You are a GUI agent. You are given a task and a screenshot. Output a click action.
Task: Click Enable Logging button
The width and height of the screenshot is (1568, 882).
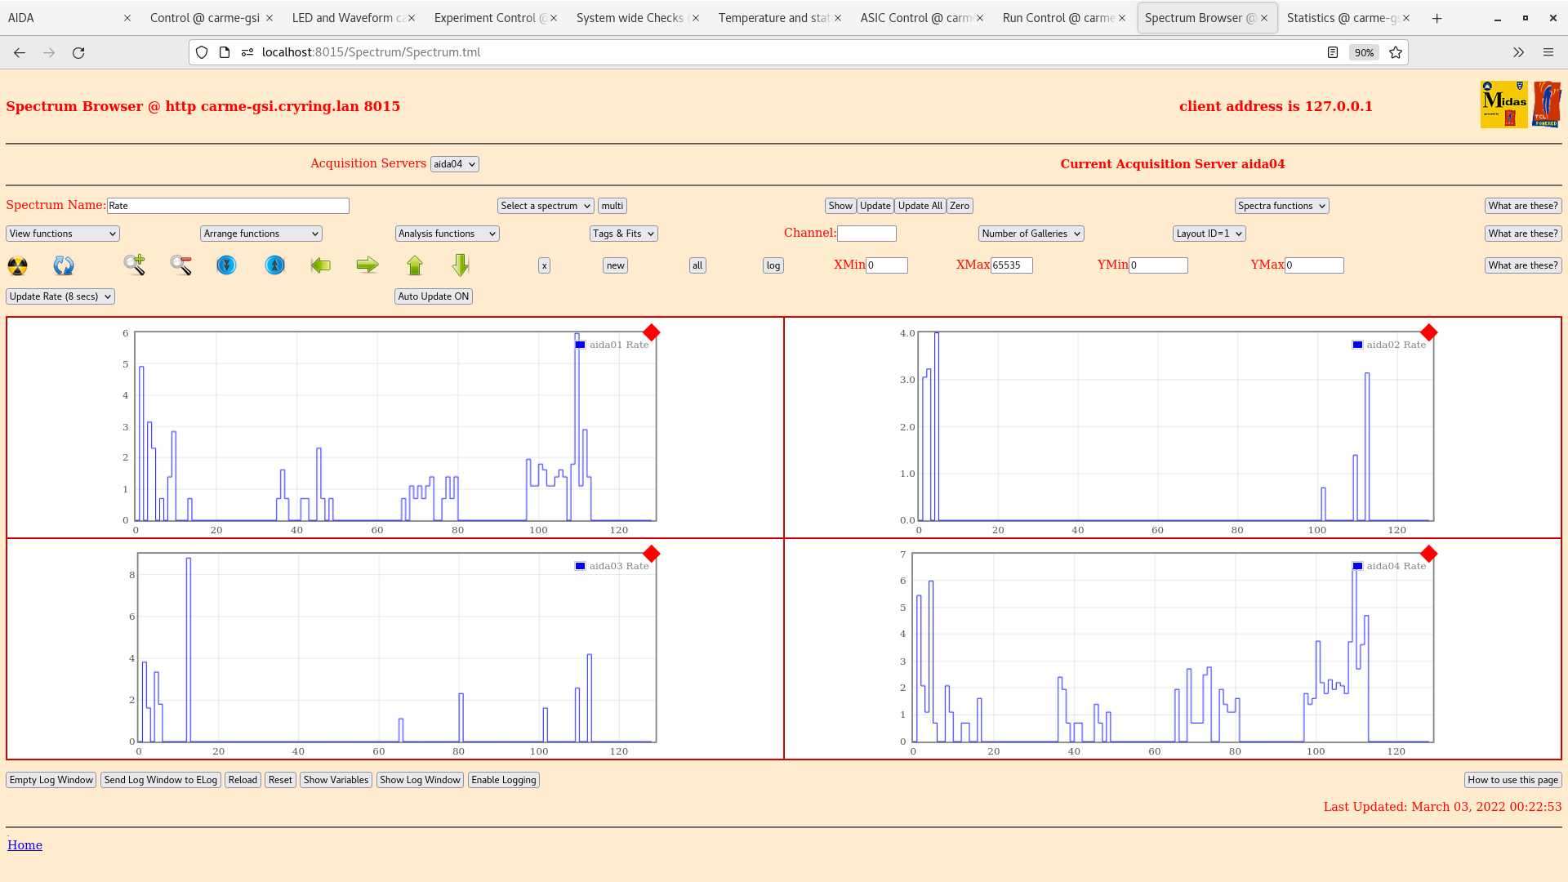click(504, 780)
